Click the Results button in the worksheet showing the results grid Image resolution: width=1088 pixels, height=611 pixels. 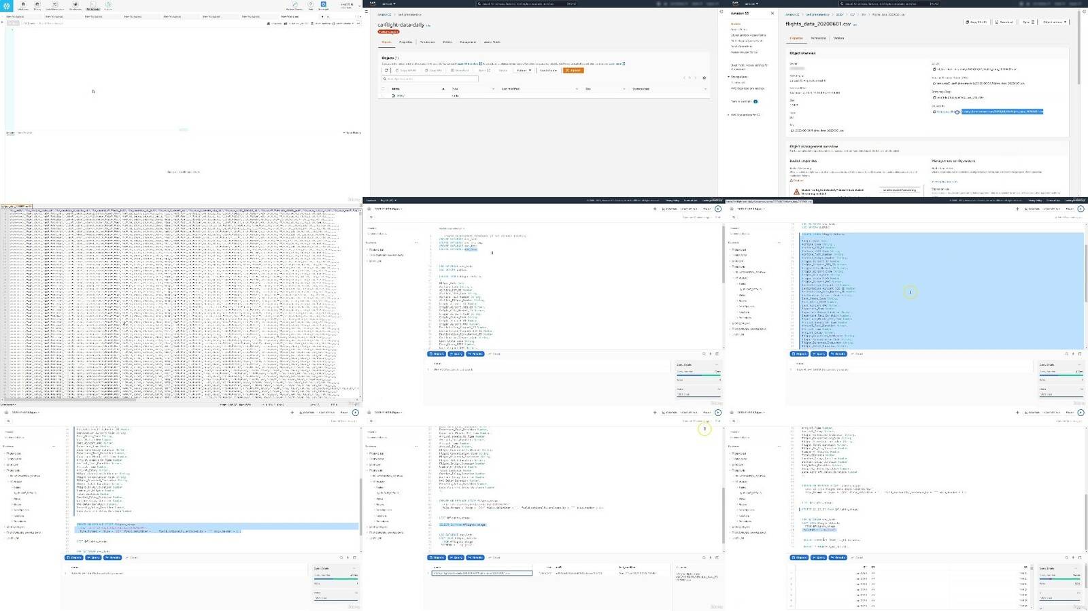[x=838, y=557]
